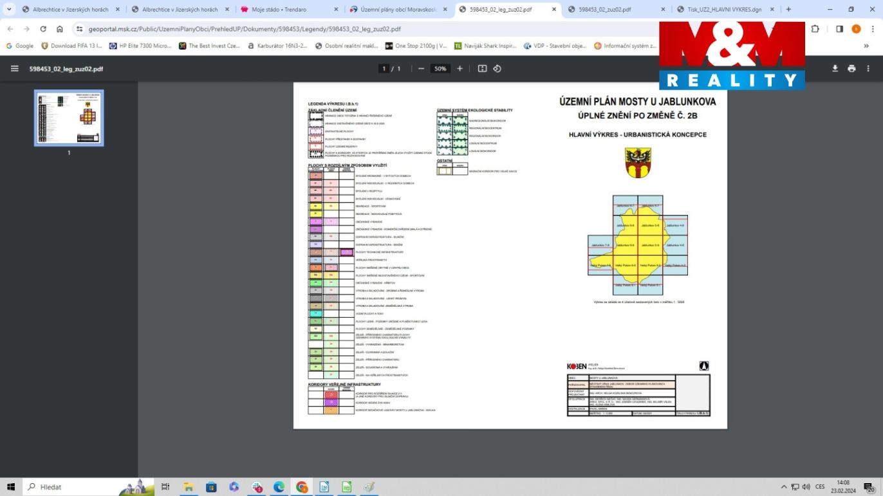883x496 pixels.
Task: Open the taskbar clock and calendar
Action: (x=844, y=487)
